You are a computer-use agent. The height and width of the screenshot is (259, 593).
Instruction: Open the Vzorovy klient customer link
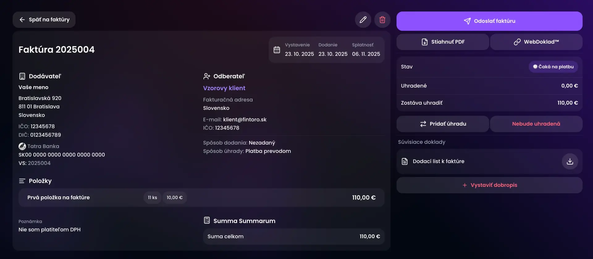224,88
